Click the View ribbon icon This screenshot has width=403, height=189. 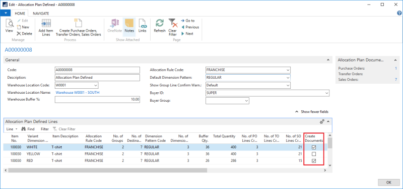[9, 26]
